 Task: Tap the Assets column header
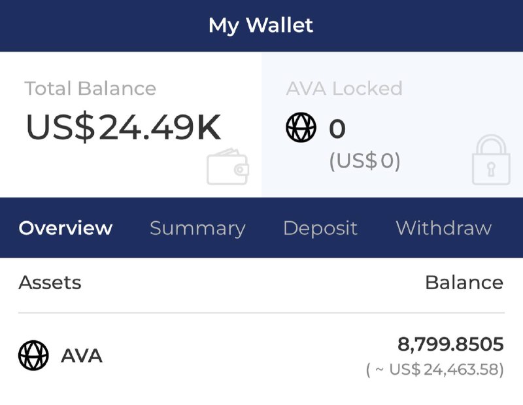coord(50,283)
